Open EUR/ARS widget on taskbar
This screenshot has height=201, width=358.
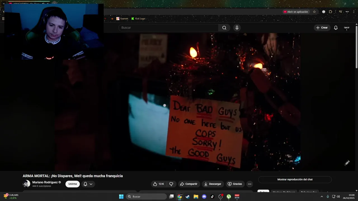tap(11, 197)
